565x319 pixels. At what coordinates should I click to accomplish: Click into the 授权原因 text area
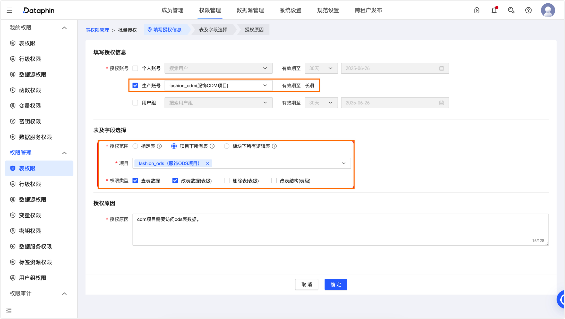pyautogui.click(x=340, y=229)
